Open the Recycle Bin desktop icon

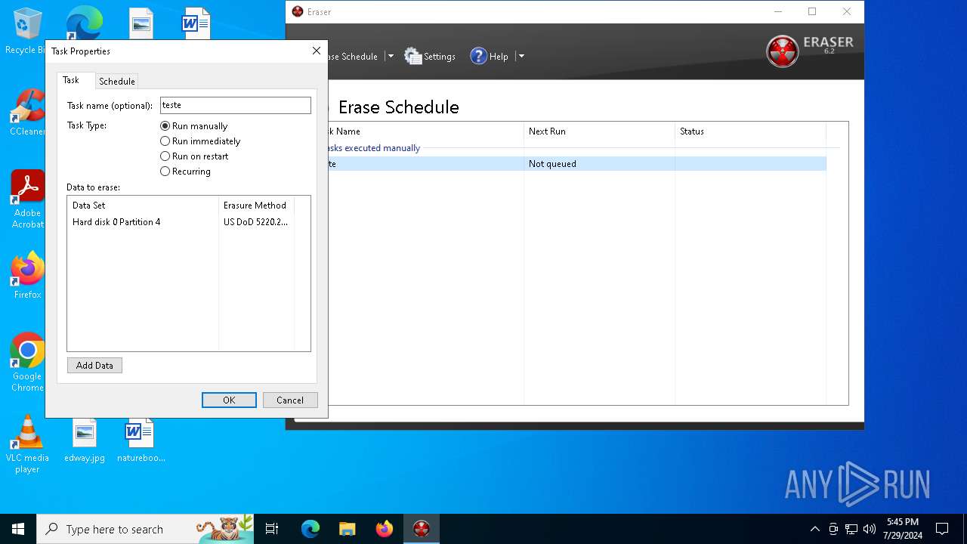pyautogui.click(x=26, y=32)
